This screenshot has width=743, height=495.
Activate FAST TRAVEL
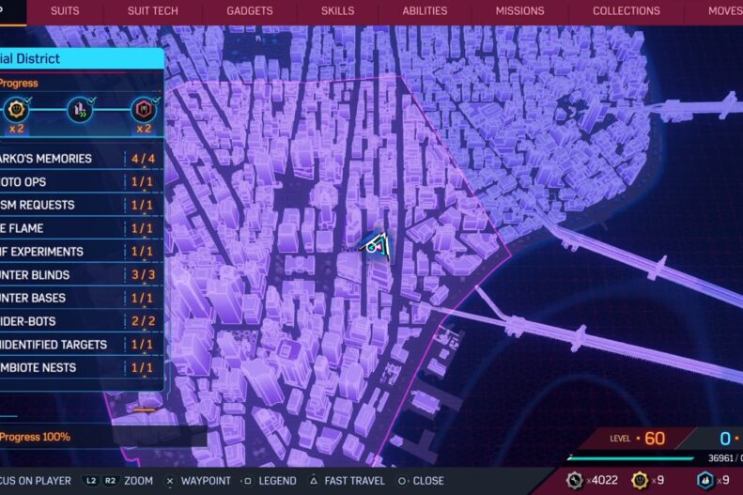[354, 481]
